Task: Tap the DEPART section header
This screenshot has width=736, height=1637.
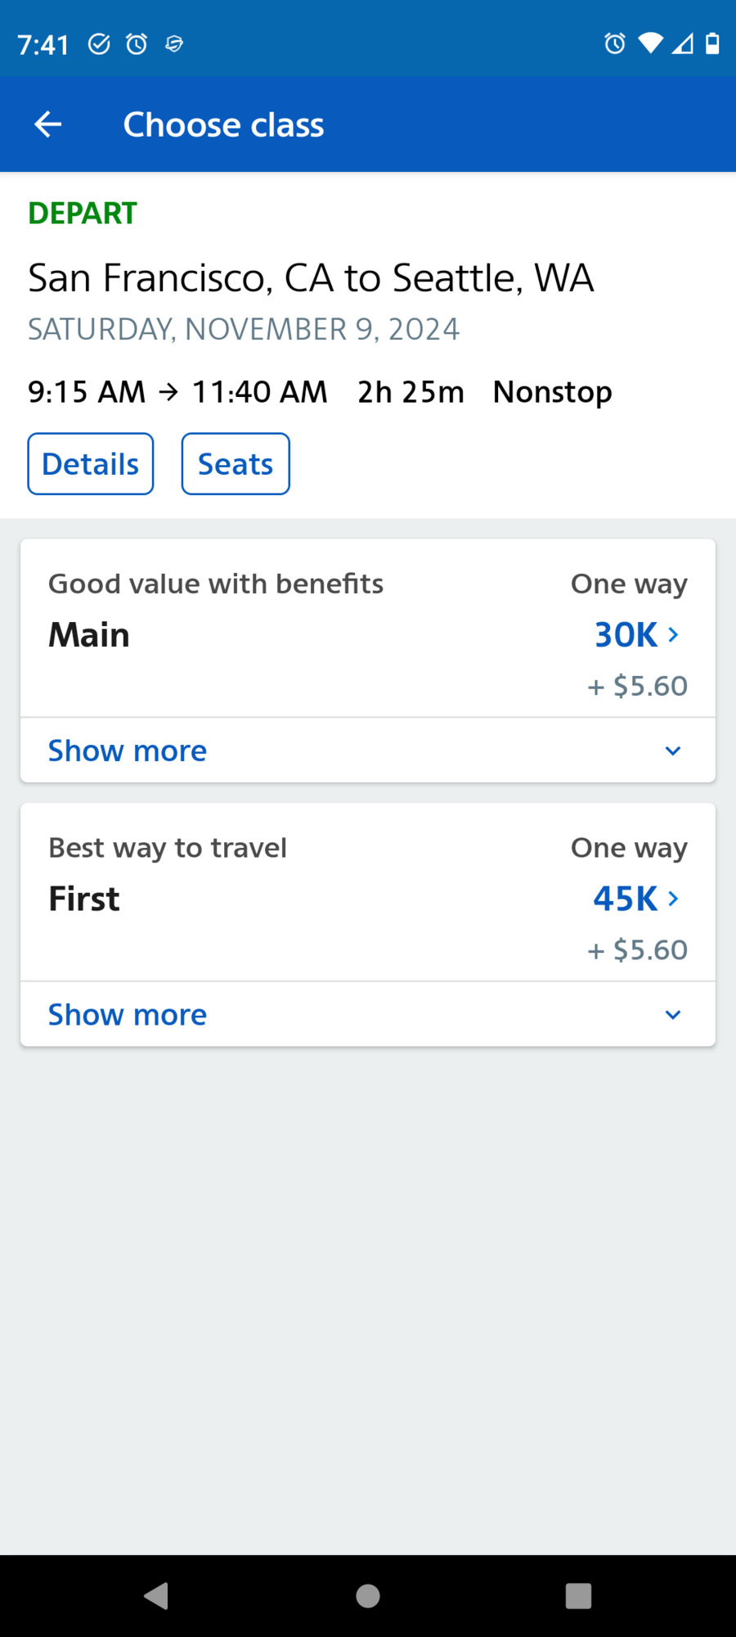Action: 82,213
